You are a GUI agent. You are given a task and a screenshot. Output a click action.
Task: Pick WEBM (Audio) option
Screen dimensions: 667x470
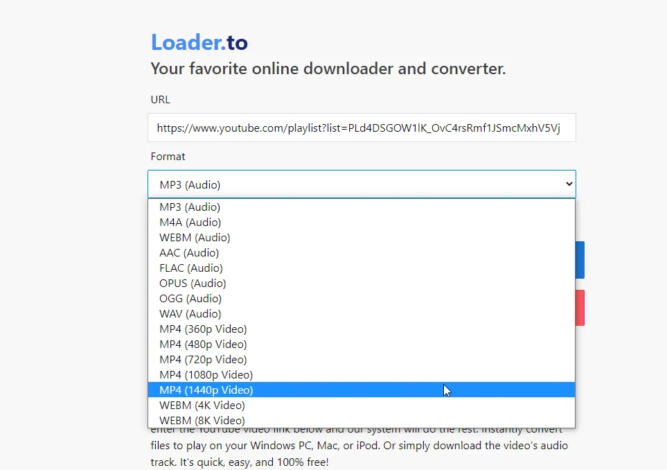362,238
